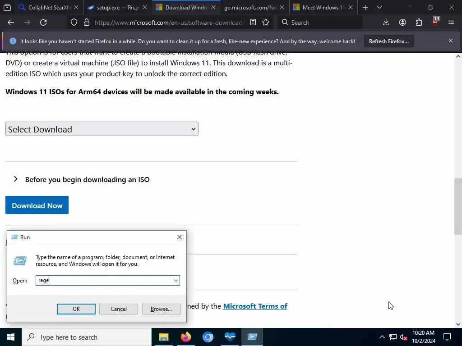Click the Refresh Firefox button
This screenshot has width=462, height=346.
pos(388,41)
